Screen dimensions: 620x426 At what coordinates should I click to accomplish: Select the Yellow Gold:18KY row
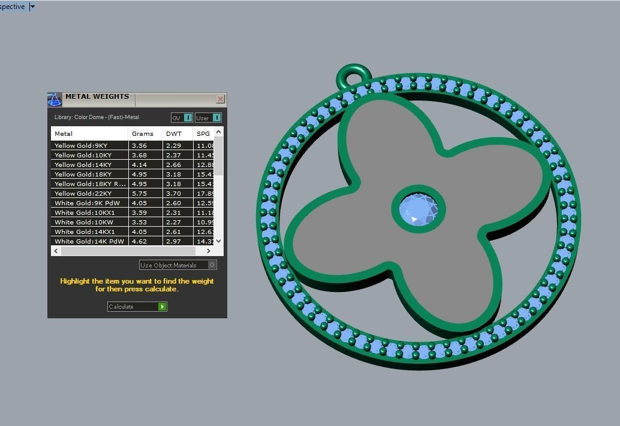(133, 174)
